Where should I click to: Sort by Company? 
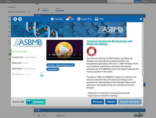(60, 10)
